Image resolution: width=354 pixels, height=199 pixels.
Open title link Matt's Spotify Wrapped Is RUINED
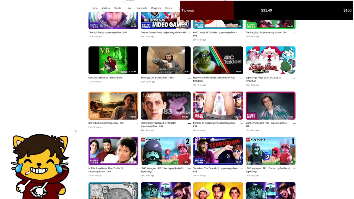pyautogui.click(x=158, y=125)
